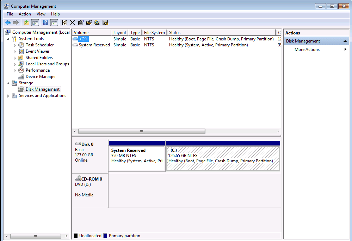Collapse the Storage tree node
The width and height of the screenshot is (352, 241).
click(8, 83)
